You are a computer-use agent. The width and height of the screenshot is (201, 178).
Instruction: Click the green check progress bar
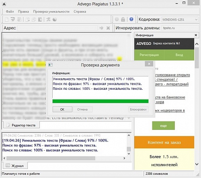click(x=100, y=101)
